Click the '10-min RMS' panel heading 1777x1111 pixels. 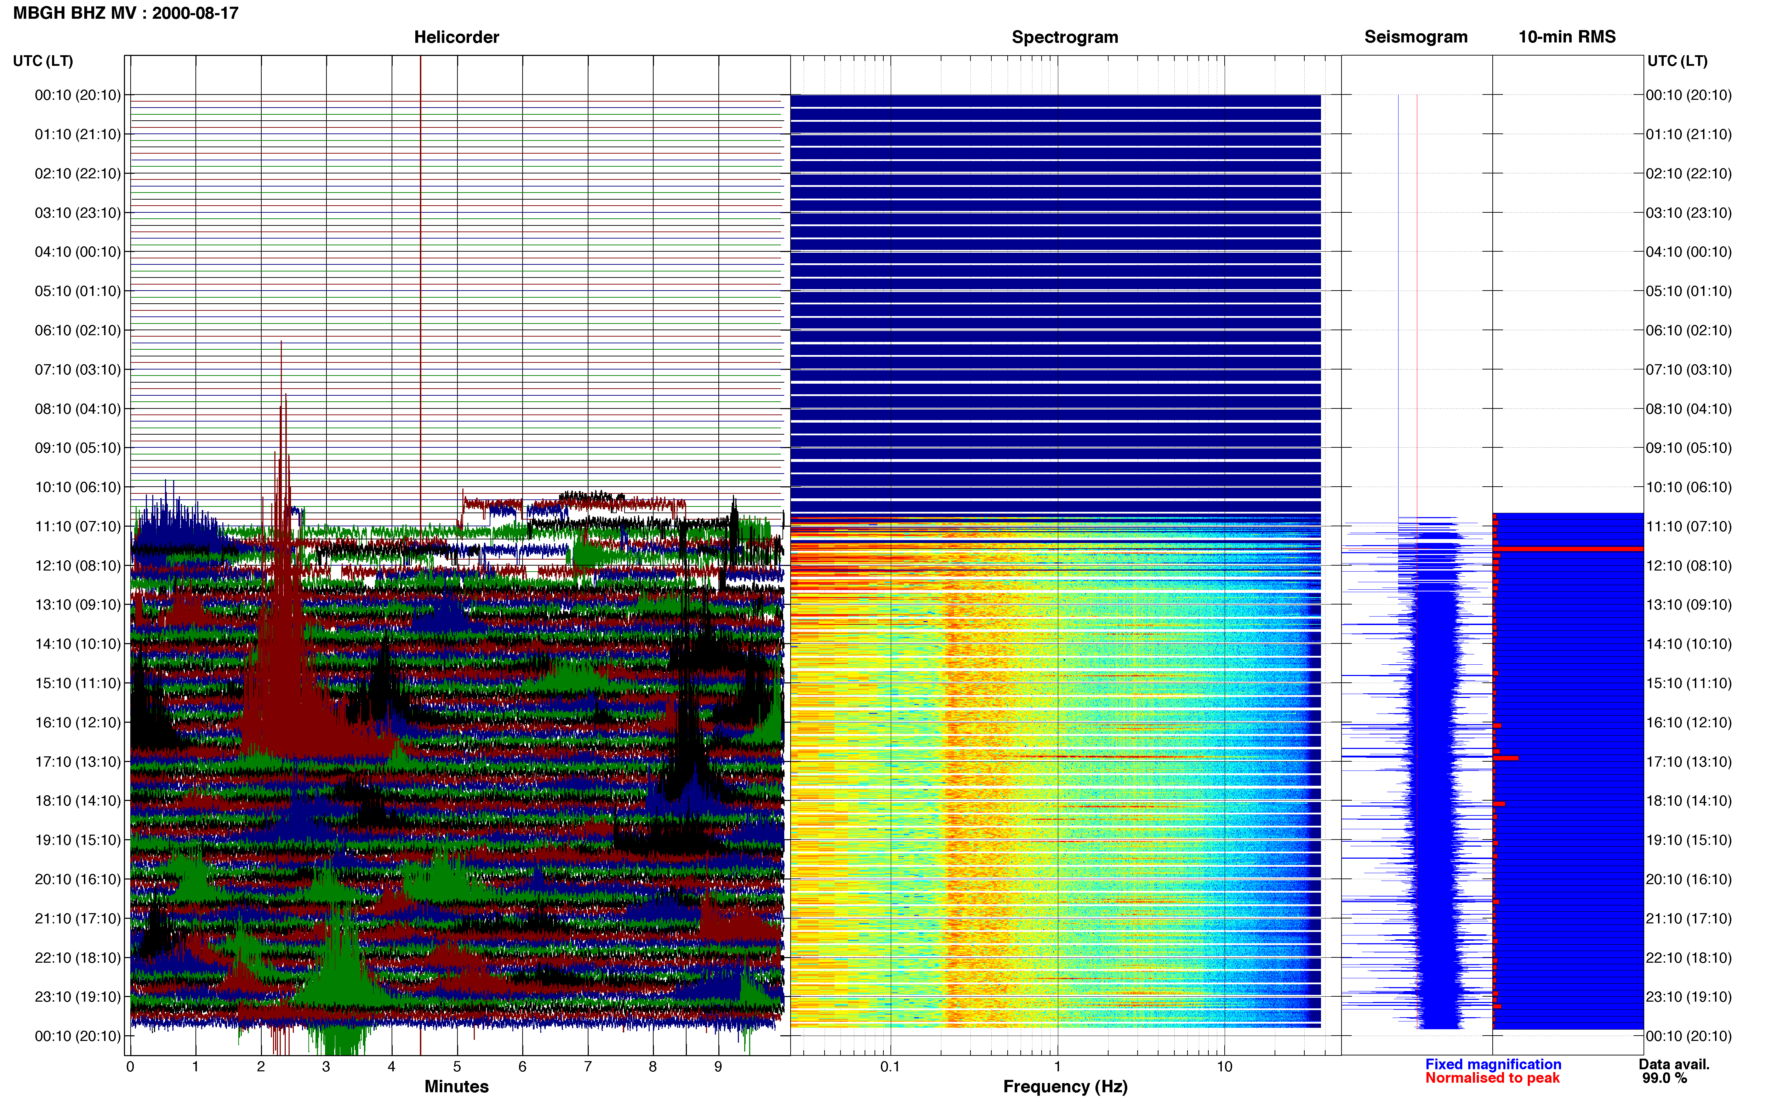pyautogui.click(x=1567, y=37)
